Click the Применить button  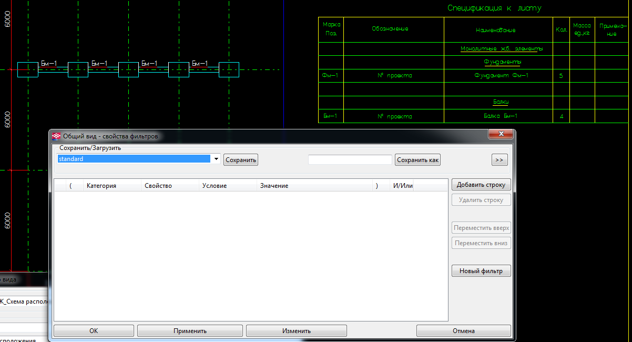(190, 331)
